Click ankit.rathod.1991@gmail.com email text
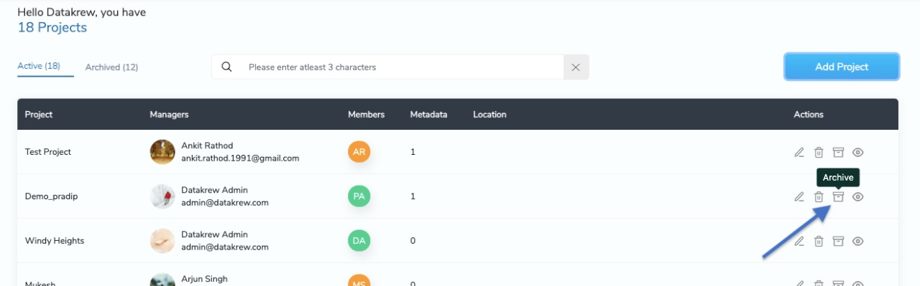 pyautogui.click(x=240, y=158)
